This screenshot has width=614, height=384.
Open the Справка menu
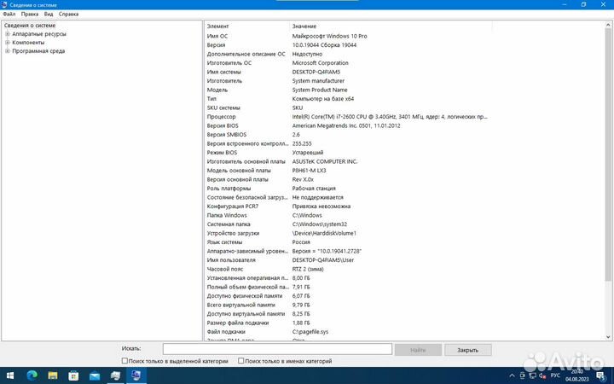[x=68, y=15]
